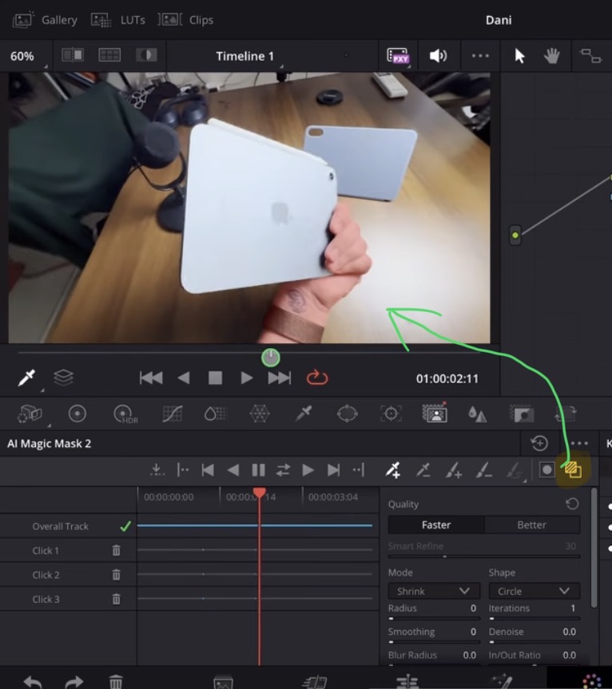Open the color wheels primaries palette
Image resolution: width=612 pixels, height=689 pixels.
(x=77, y=414)
